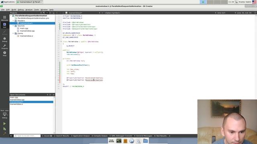This screenshot has height=144, width=257.
Task: Open the Tools menu
Action: (37, 10)
